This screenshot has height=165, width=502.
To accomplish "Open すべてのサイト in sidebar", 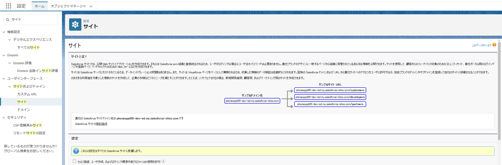I will point(28,47).
